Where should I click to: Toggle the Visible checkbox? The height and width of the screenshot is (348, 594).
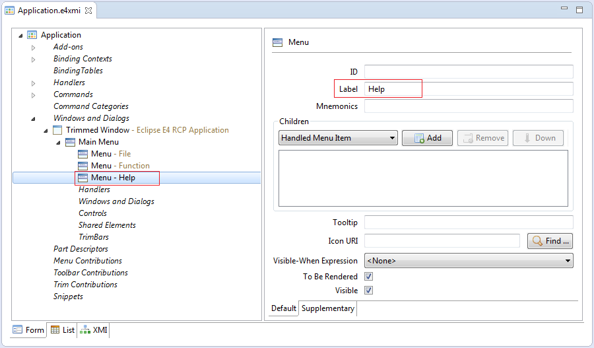[368, 291]
